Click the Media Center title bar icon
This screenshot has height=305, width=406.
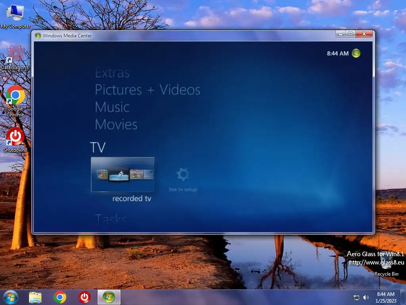38,35
